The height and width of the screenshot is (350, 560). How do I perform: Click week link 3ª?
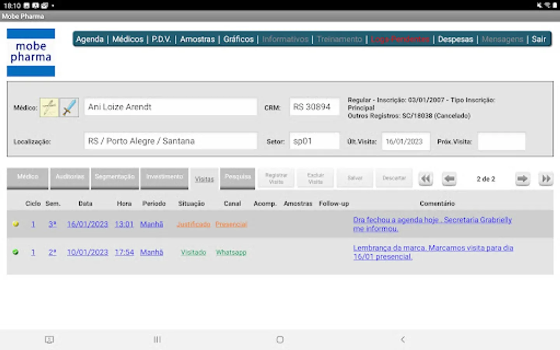(52, 224)
